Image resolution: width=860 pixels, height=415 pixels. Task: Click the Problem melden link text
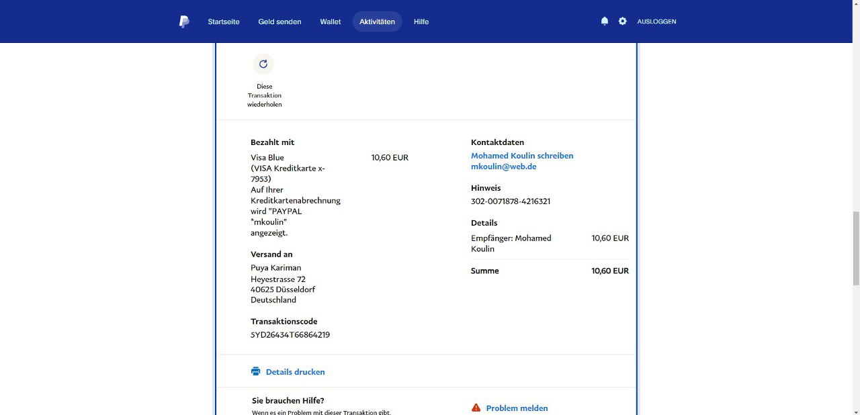517,408
